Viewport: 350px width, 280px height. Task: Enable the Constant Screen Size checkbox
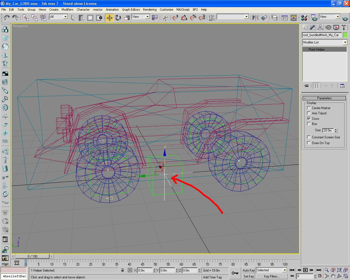(x=309, y=137)
